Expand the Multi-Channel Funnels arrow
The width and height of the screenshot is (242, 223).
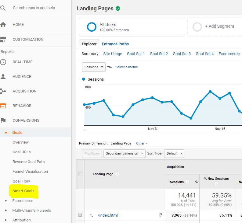pyautogui.click(x=6, y=211)
